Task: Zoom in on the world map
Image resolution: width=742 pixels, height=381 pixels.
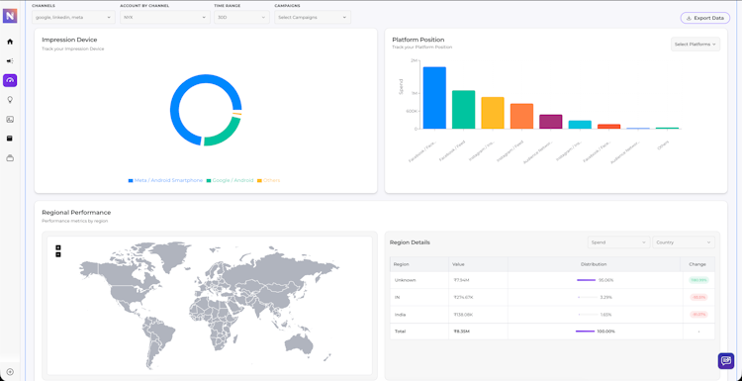Action: click(x=58, y=247)
